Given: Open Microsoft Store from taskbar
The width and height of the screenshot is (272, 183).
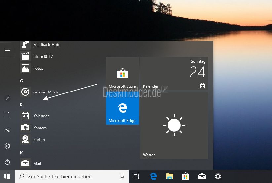Looking at the screenshot, I should point(185,176).
